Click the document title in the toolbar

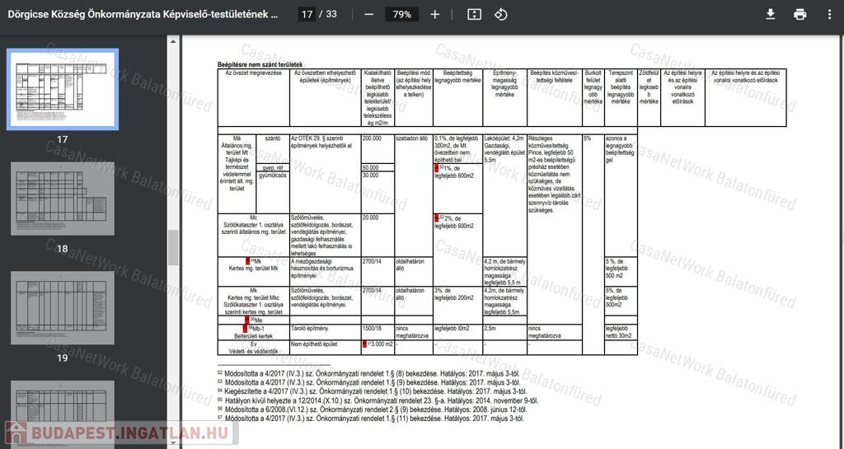143,15
